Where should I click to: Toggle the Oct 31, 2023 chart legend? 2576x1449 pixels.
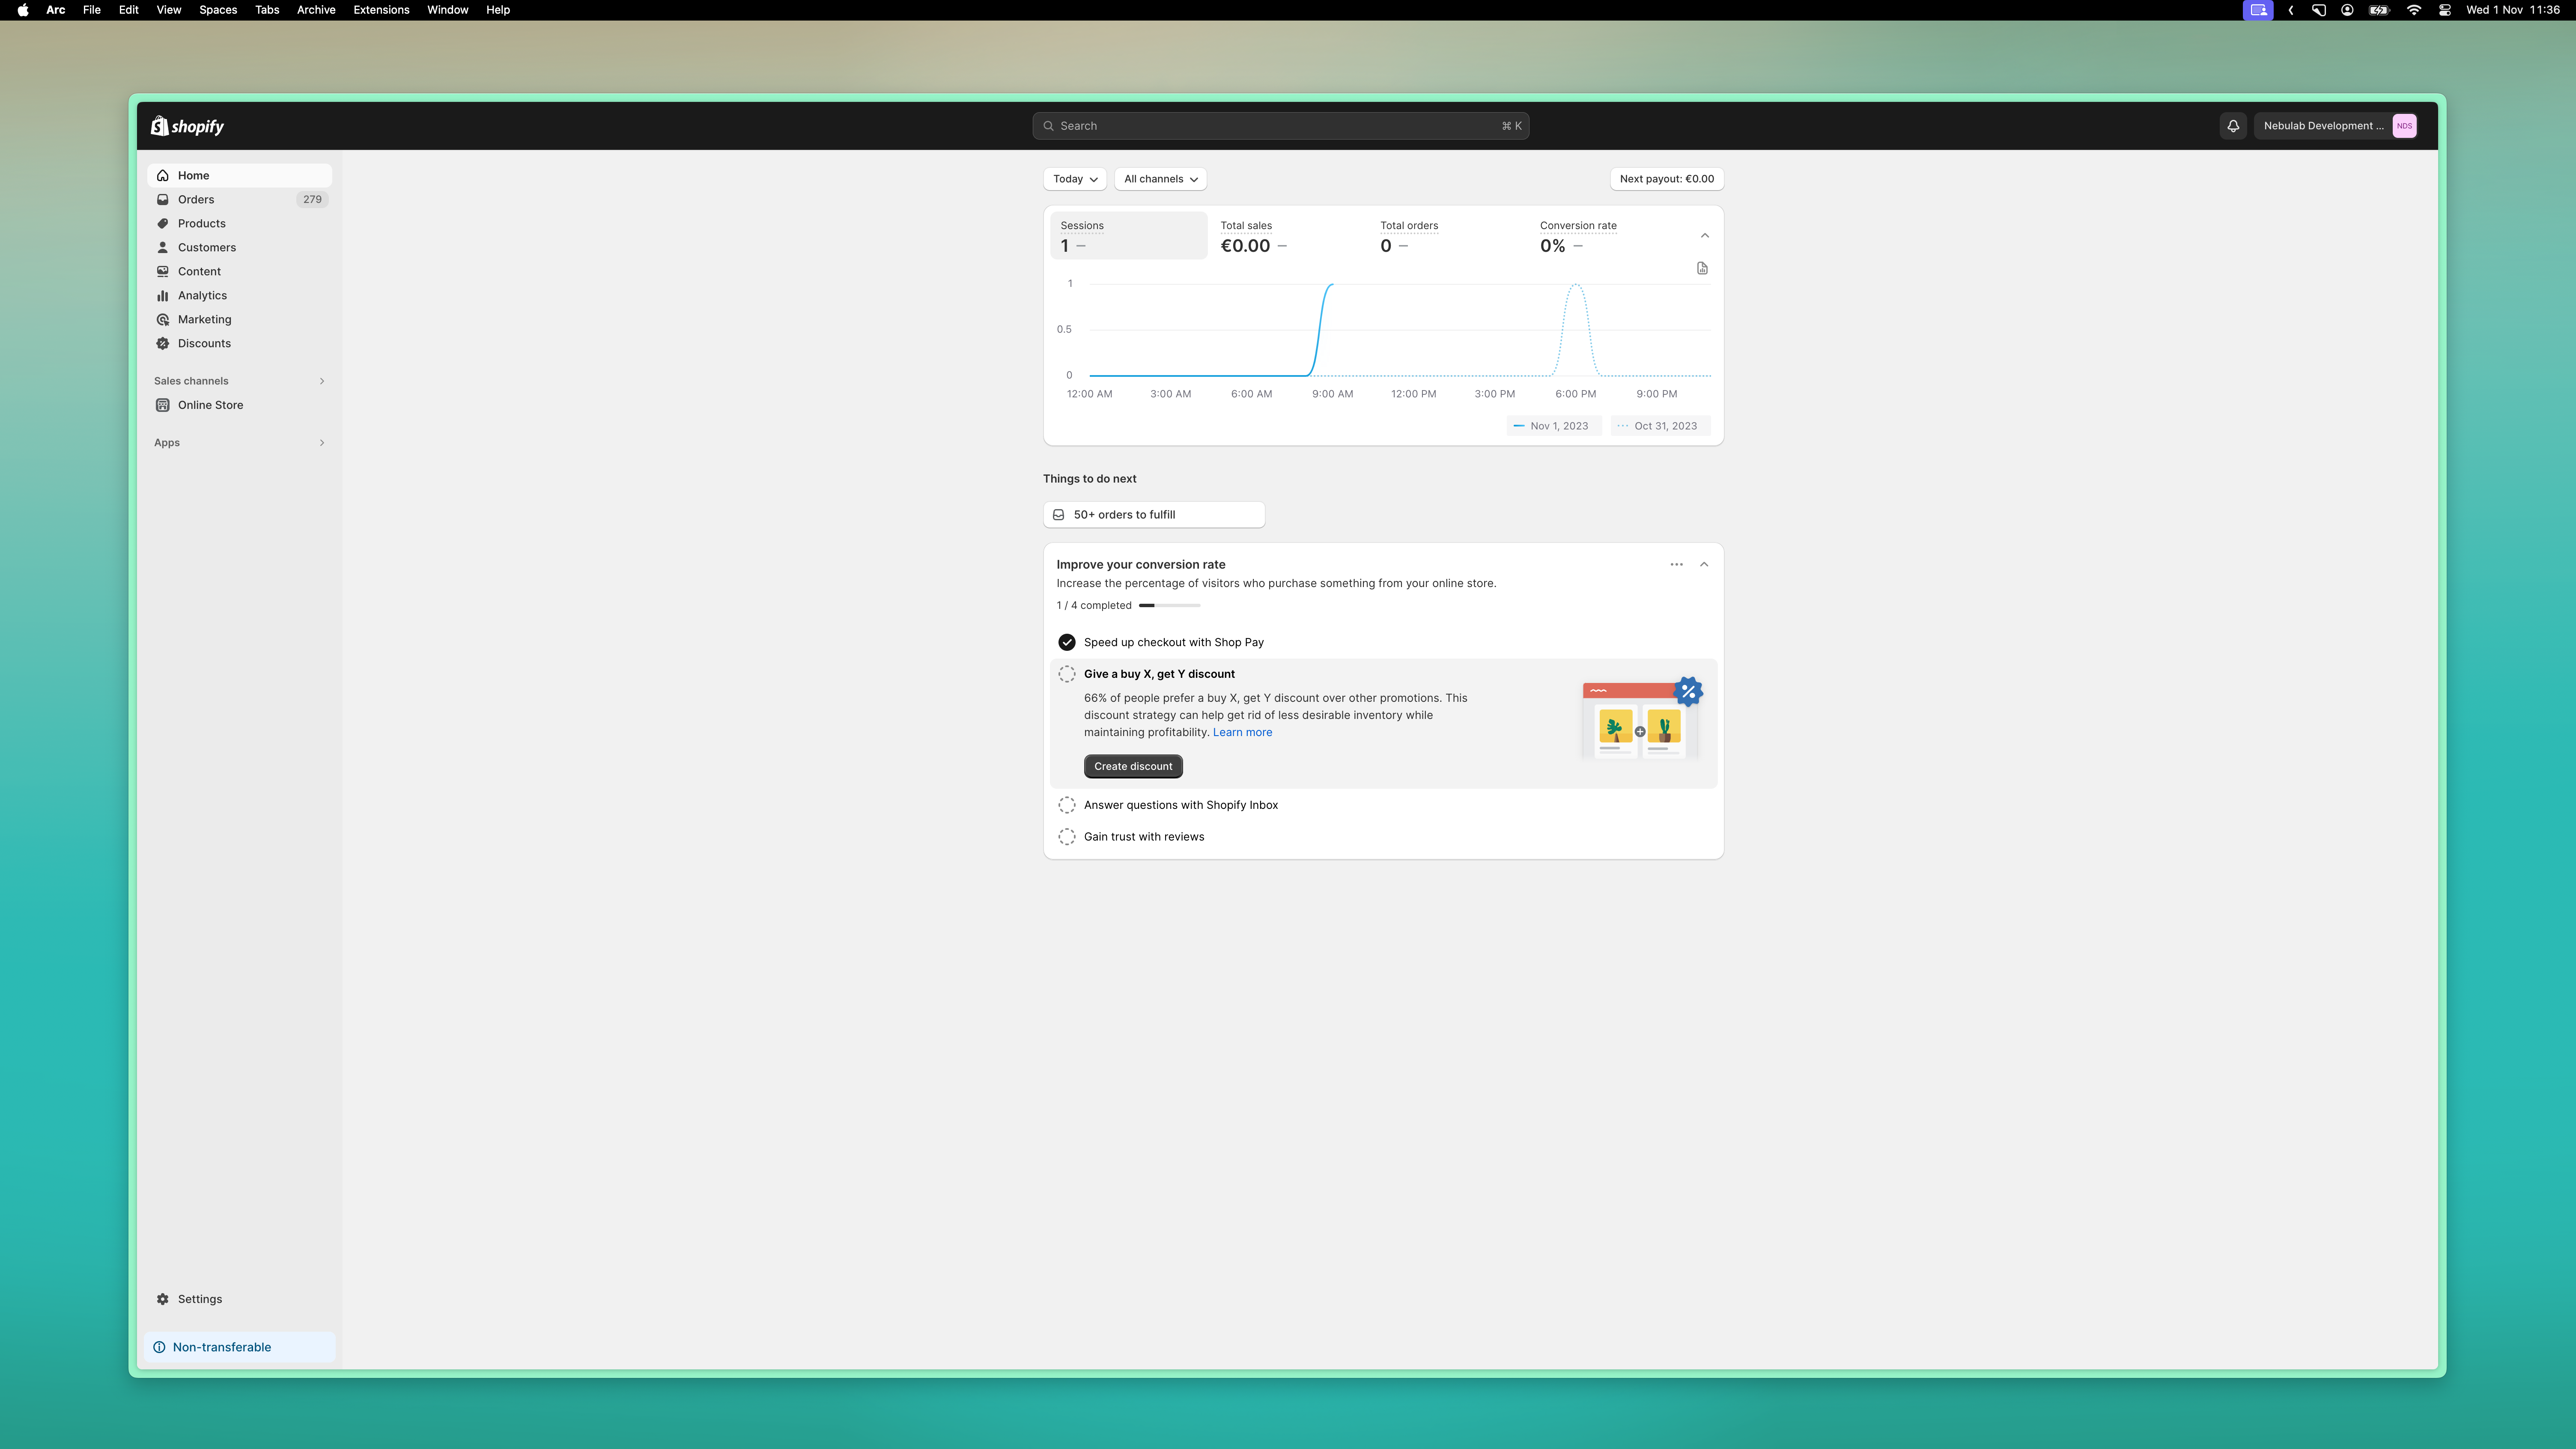[1660, 427]
